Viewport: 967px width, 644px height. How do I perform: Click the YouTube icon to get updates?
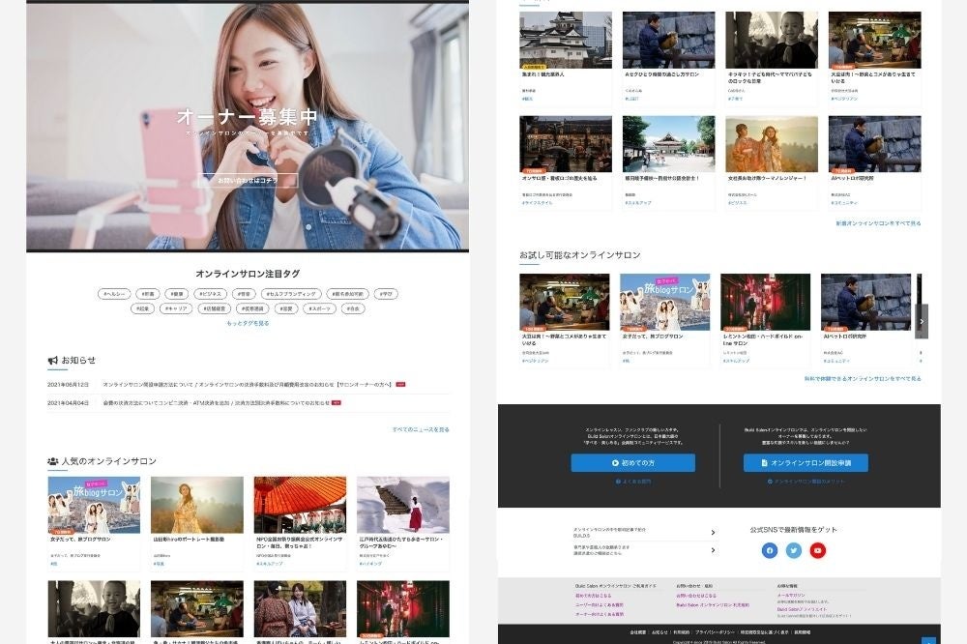tap(817, 550)
